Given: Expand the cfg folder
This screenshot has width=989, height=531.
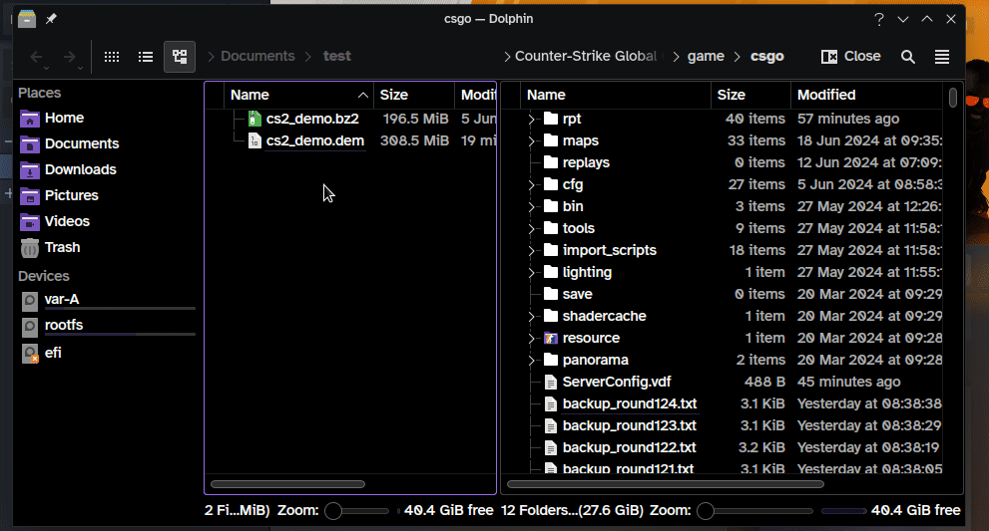Looking at the screenshot, I should coord(531,184).
